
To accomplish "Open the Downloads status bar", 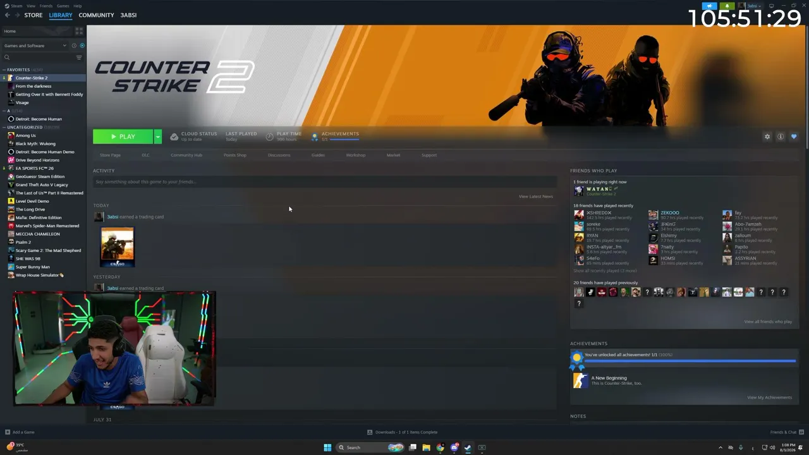I will pyautogui.click(x=403, y=432).
